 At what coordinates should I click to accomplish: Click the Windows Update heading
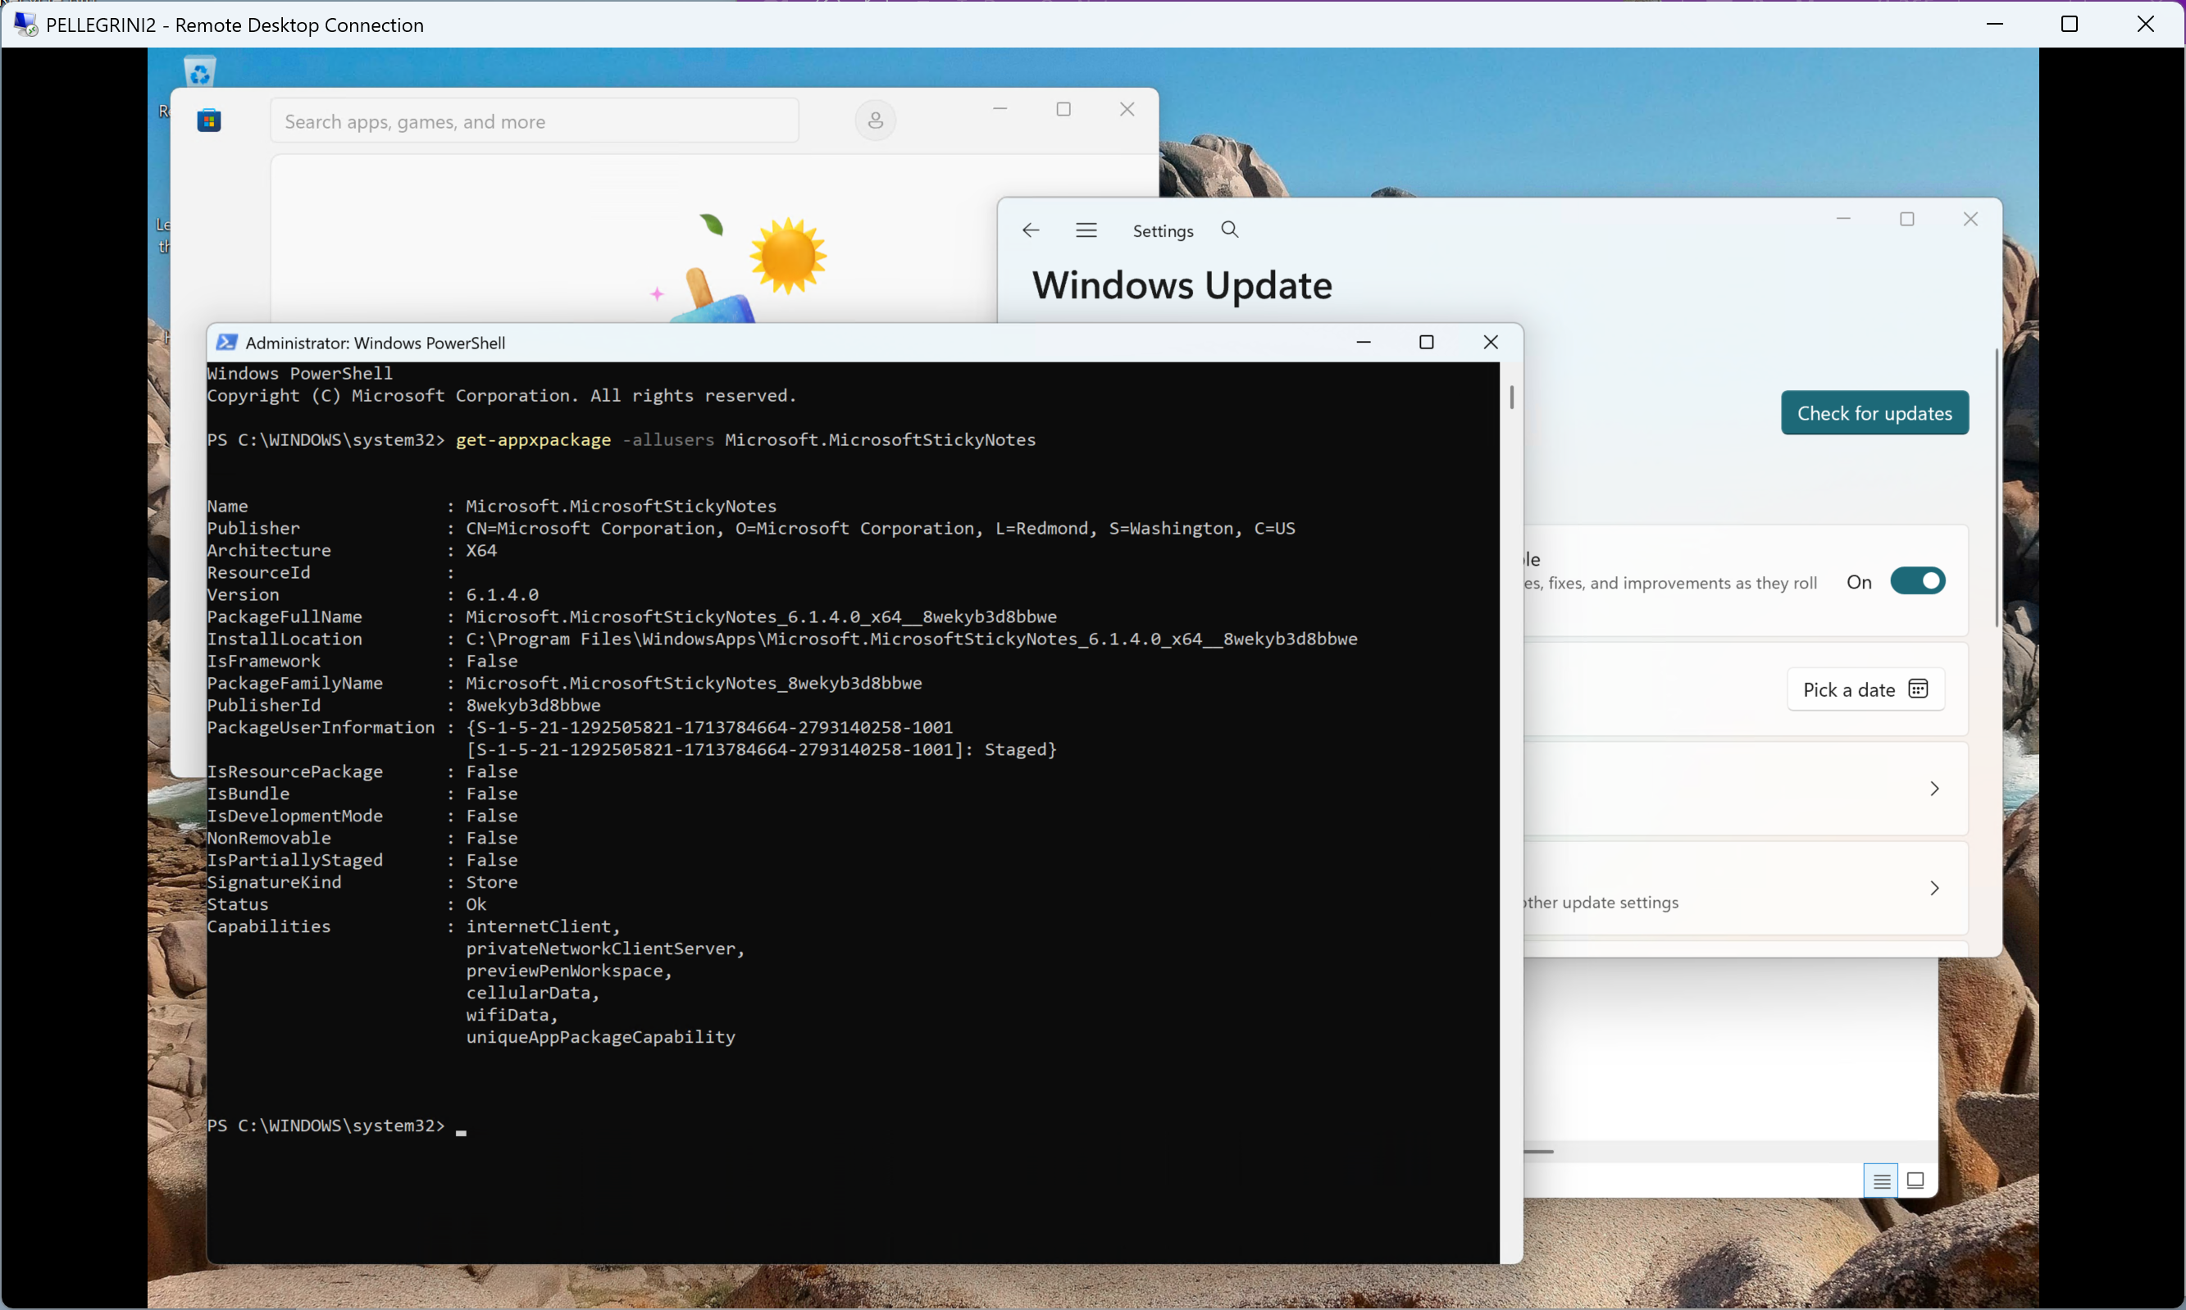[x=1182, y=285]
